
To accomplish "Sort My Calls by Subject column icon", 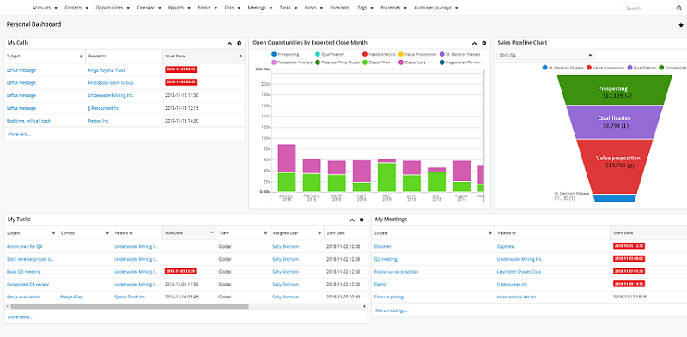I will coord(81,57).
